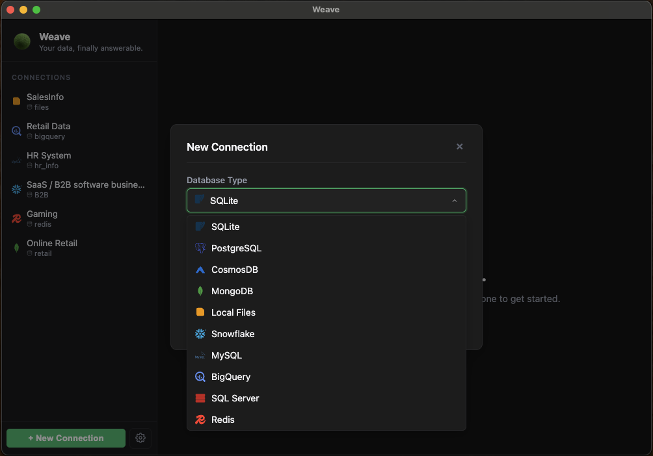Select BigQuery option

[x=326, y=377]
